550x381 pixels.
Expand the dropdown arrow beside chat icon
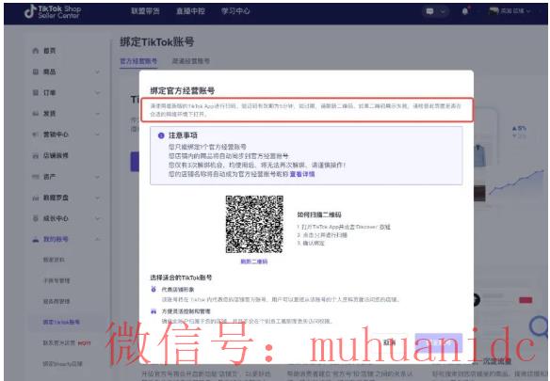[x=443, y=11]
